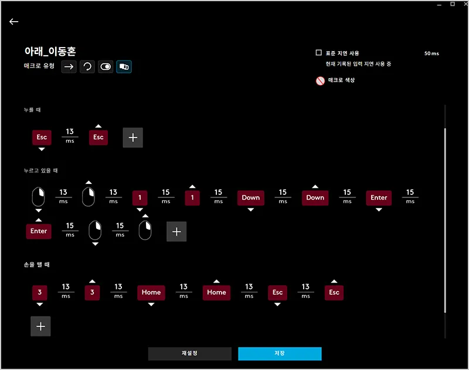The height and width of the screenshot is (370, 469).
Task: Pick the toggle macro type icon
Action: 106,67
